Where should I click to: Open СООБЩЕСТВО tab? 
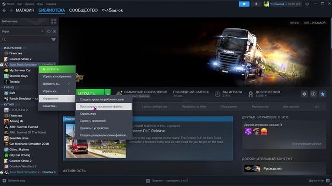pyautogui.click(x=83, y=10)
